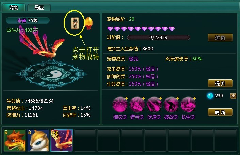The width and height of the screenshot is (240, 155).
Task: Upgrade 长生诀 skill via its plus sign
Action: coord(194,98)
